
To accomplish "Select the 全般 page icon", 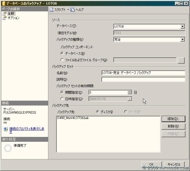I will (4, 14).
